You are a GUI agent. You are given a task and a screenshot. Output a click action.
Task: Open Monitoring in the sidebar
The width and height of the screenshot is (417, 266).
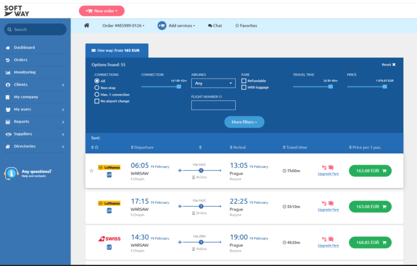24,72
